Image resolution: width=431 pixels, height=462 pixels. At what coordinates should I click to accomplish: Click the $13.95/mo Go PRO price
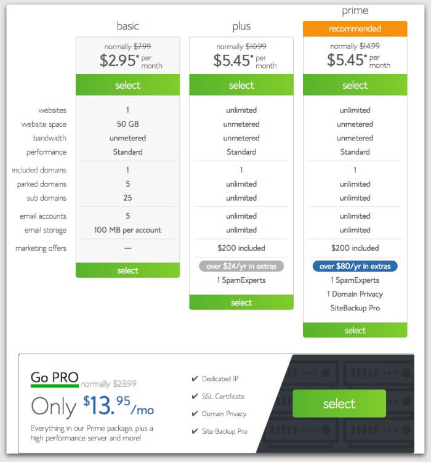(118, 405)
